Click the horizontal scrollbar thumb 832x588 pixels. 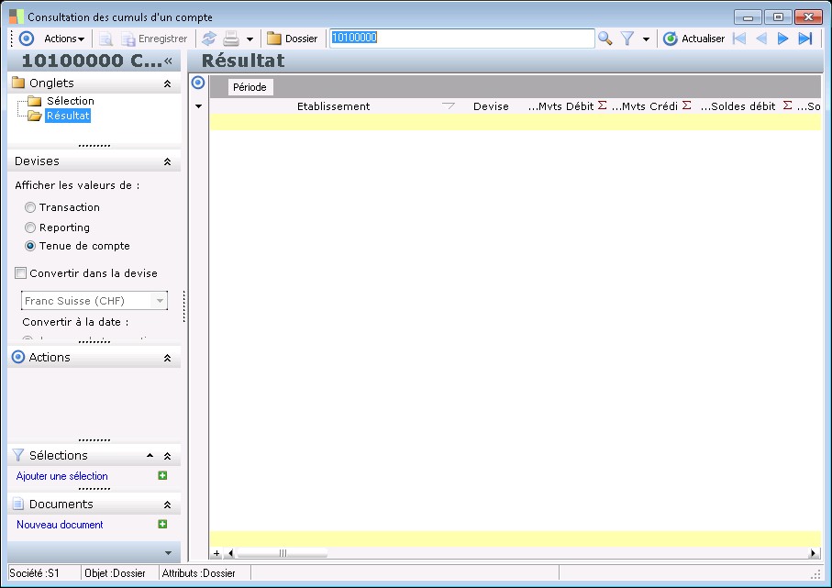[283, 553]
